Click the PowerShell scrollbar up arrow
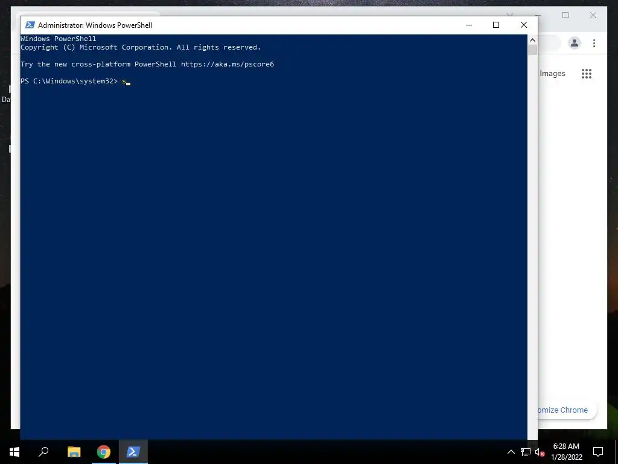618x464 pixels. click(x=532, y=39)
